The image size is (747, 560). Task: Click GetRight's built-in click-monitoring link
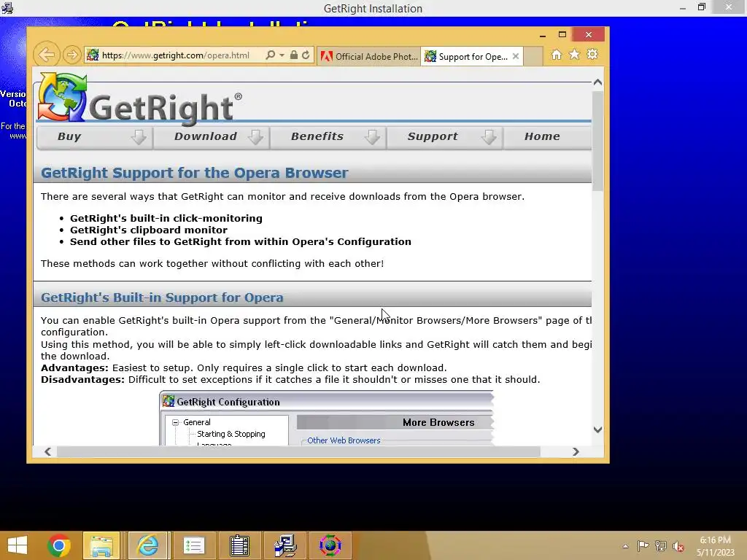tap(166, 218)
